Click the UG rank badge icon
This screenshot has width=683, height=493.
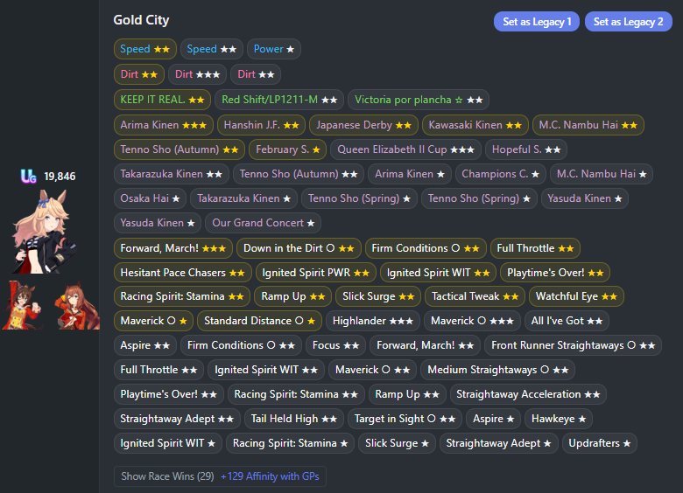point(28,176)
